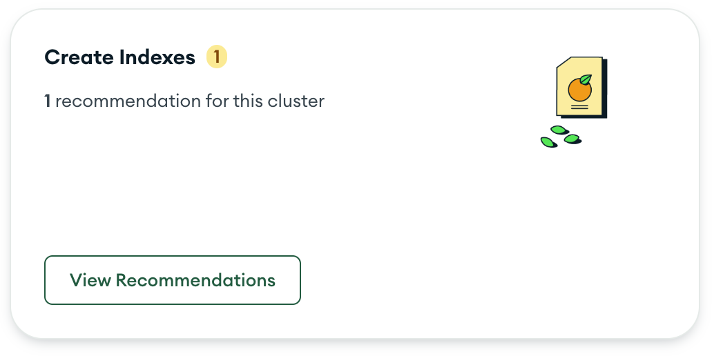Click the bold 1 before recommendation

pyautogui.click(x=48, y=101)
